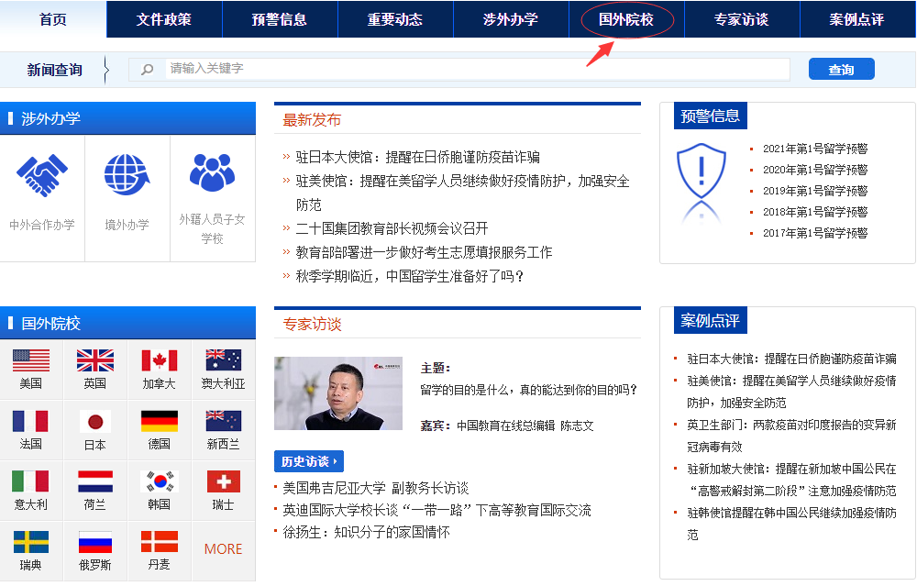Focus the 请输入关键字 search input field
Image resolution: width=917 pixels, height=586 pixels.
pos(477,69)
